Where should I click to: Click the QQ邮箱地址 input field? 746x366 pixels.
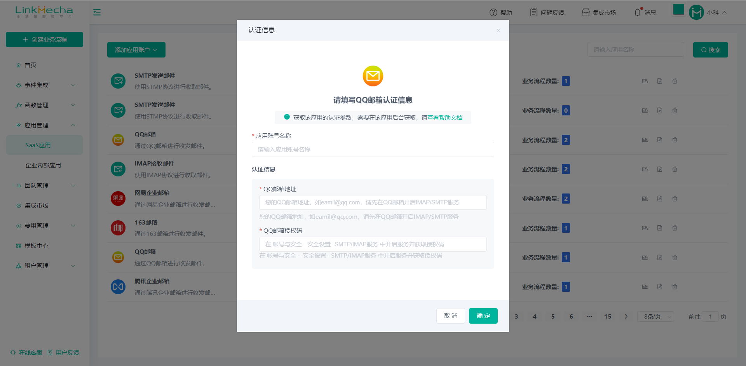[373, 202]
